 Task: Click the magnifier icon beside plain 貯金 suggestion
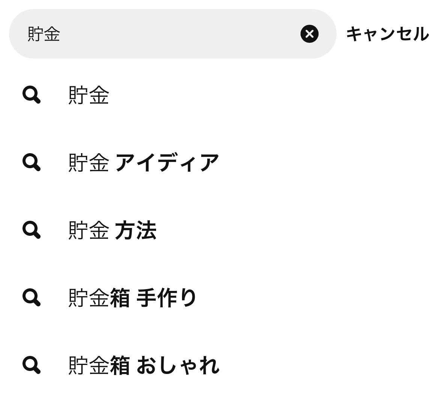click(32, 95)
